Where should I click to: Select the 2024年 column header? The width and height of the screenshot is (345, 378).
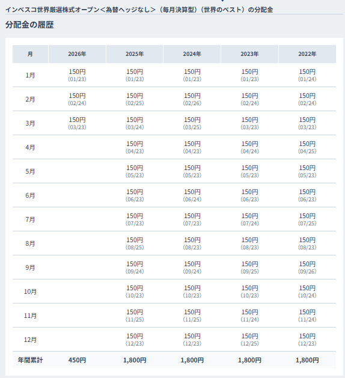click(192, 54)
